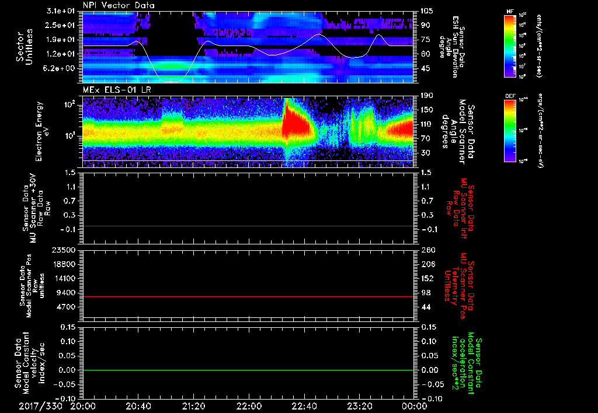Click the 21:20 time axis label
Image resolution: width=598 pixels, height=413 pixels.
(x=193, y=406)
